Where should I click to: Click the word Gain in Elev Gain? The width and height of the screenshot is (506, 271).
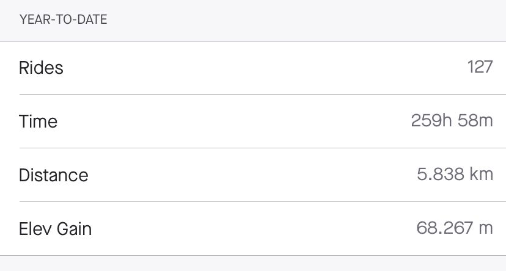coord(73,229)
